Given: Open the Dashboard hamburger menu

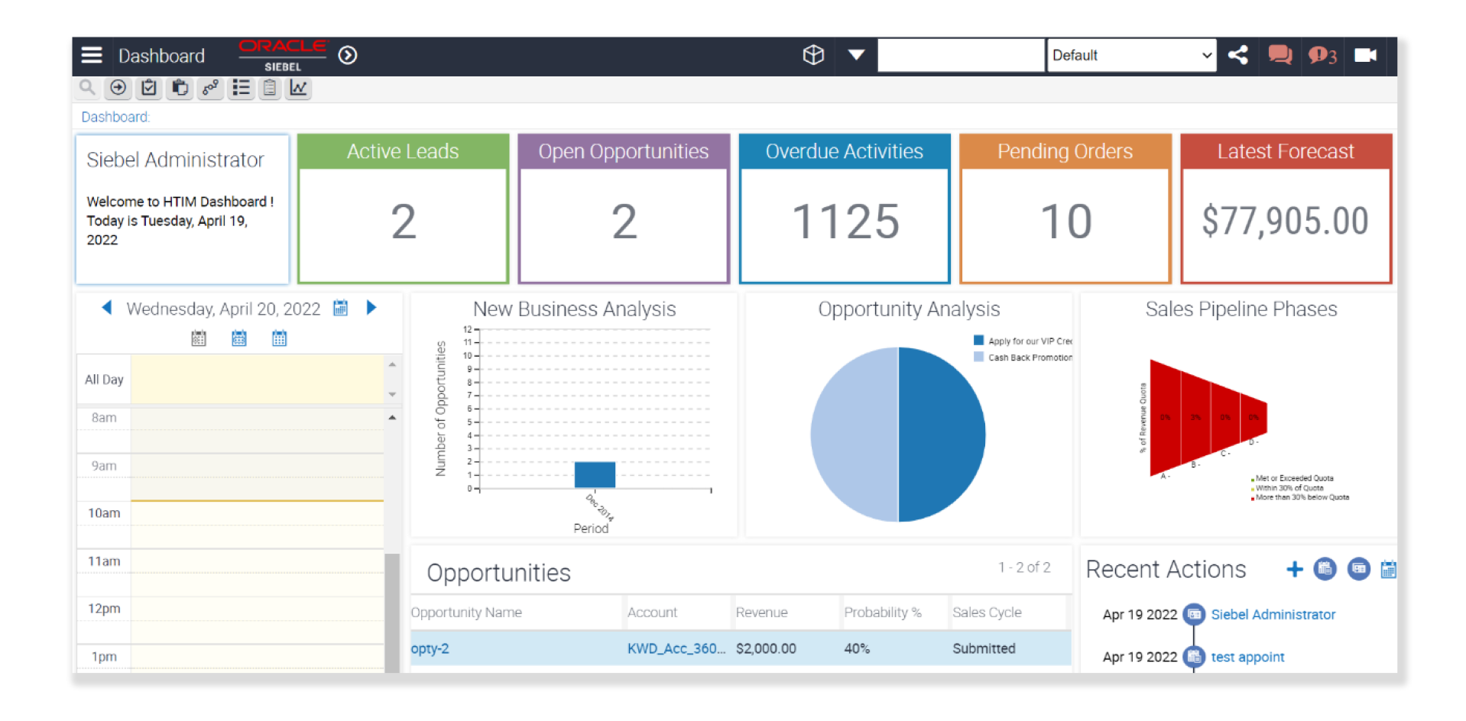Looking at the screenshot, I should 91,54.
